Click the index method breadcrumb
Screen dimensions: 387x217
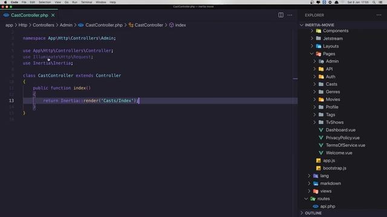pyautogui.click(x=180, y=25)
